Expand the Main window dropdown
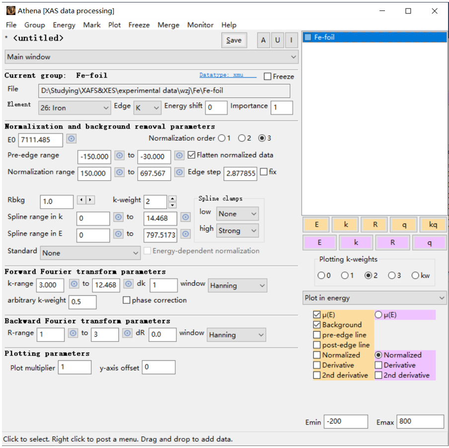Image resolution: width=449 pixels, height=448 pixels. [151, 57]
